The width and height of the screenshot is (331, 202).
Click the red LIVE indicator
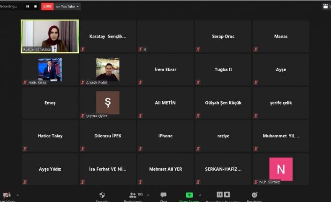click(47, 7)
